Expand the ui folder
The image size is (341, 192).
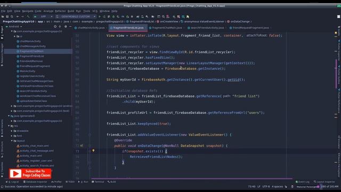14,36
